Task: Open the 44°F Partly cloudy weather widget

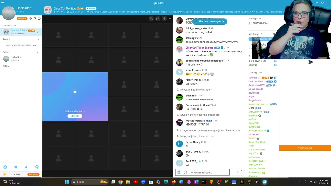Action: pyautogui.click(x=12, y=182)
